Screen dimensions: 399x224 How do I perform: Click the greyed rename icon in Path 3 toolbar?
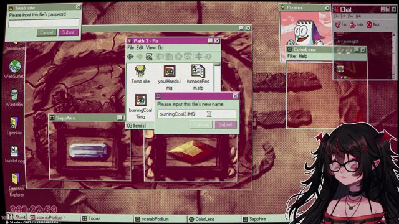point(160,57)
